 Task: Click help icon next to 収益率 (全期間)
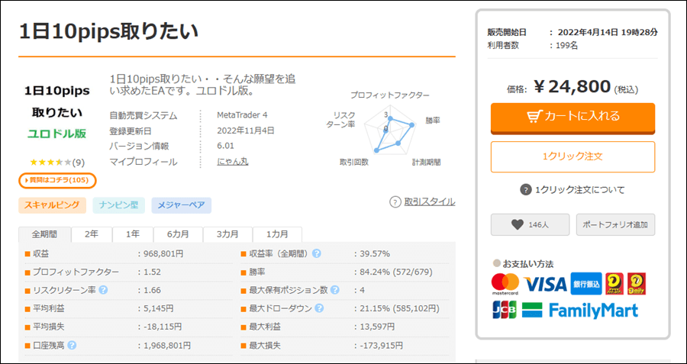coord(316,253)
